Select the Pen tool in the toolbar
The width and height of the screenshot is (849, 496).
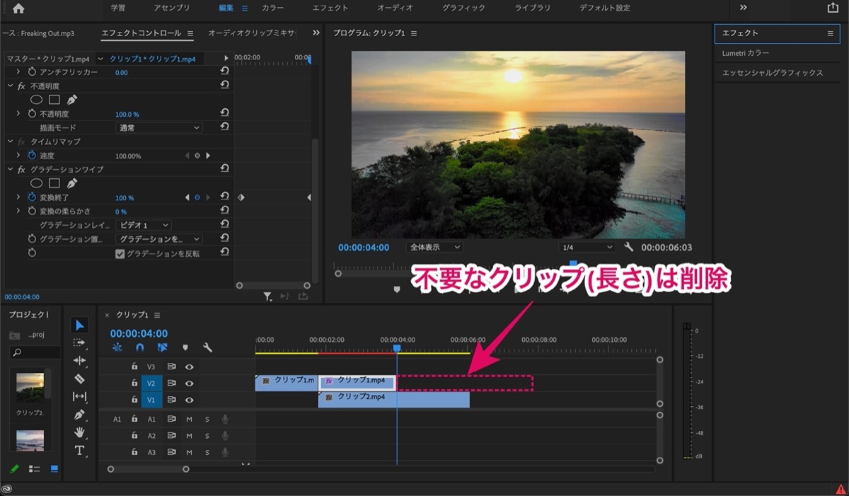click(x=80, y=415)
